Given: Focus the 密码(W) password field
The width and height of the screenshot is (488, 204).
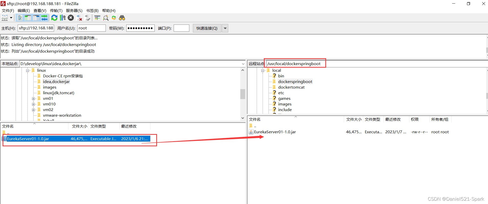Looking at the screenshot, I should 140,28.
